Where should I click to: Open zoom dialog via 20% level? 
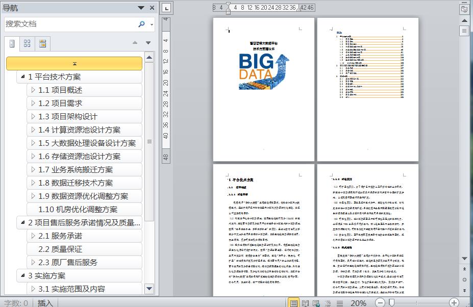click(x=358, y=303)
